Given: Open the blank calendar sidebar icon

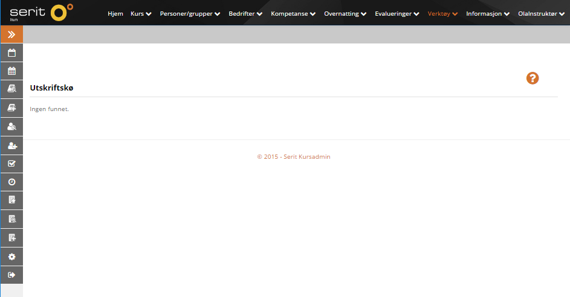Looking at the screenshot, I should [11, 53].
